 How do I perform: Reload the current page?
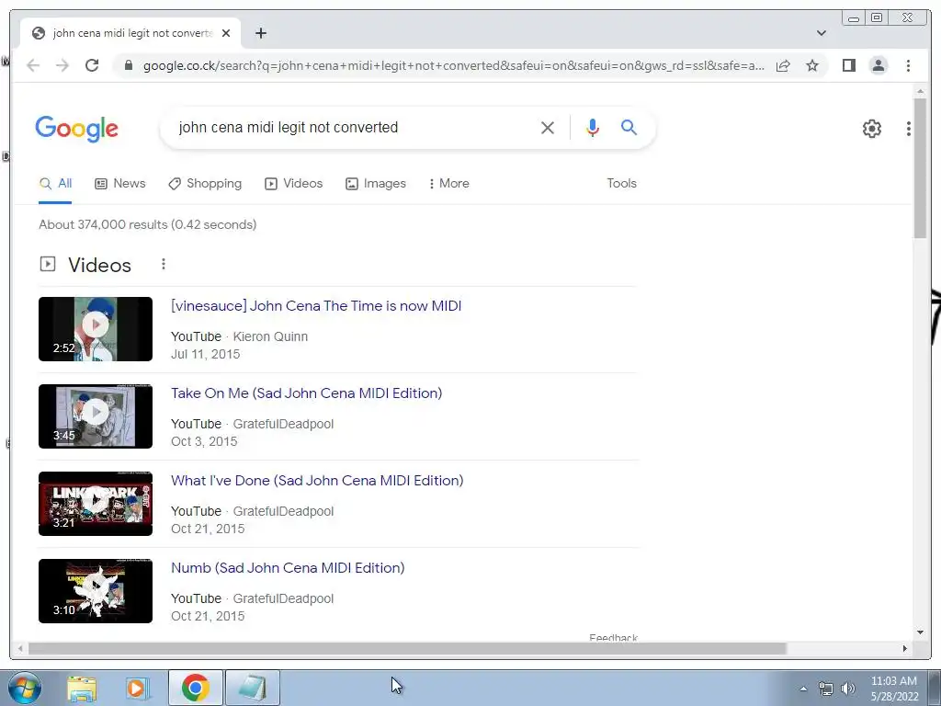point(92,65)
